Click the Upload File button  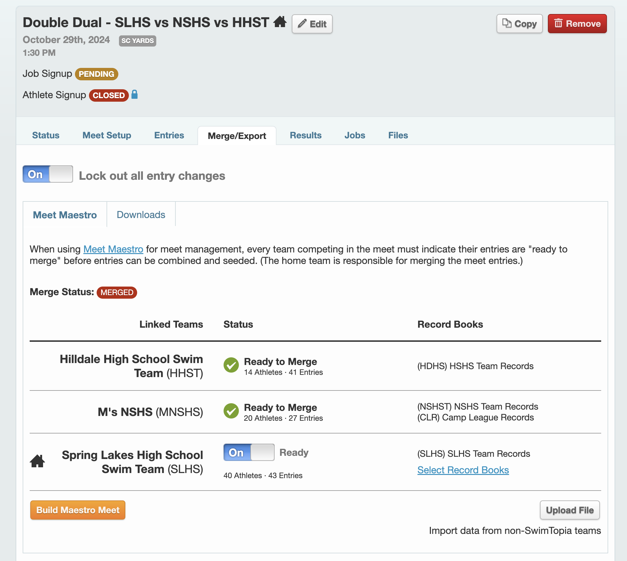[570, 510]
